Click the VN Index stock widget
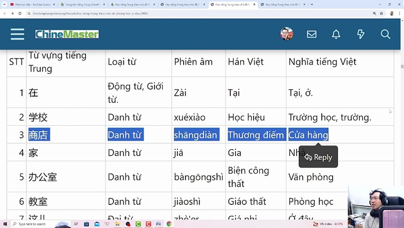The height and width of the screenshot is (228, 404). click(328, 224)
